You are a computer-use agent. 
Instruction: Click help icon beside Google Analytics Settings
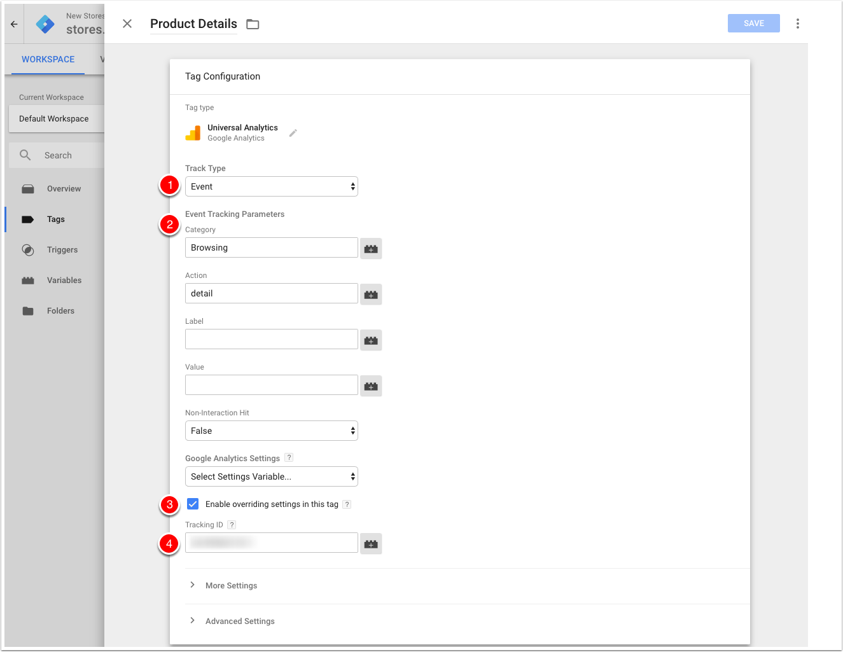click(289, 457)
